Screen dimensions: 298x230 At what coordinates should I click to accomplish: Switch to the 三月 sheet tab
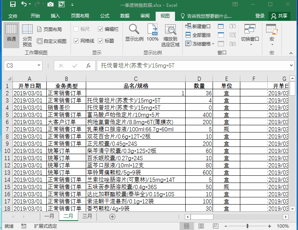(87, 216)
